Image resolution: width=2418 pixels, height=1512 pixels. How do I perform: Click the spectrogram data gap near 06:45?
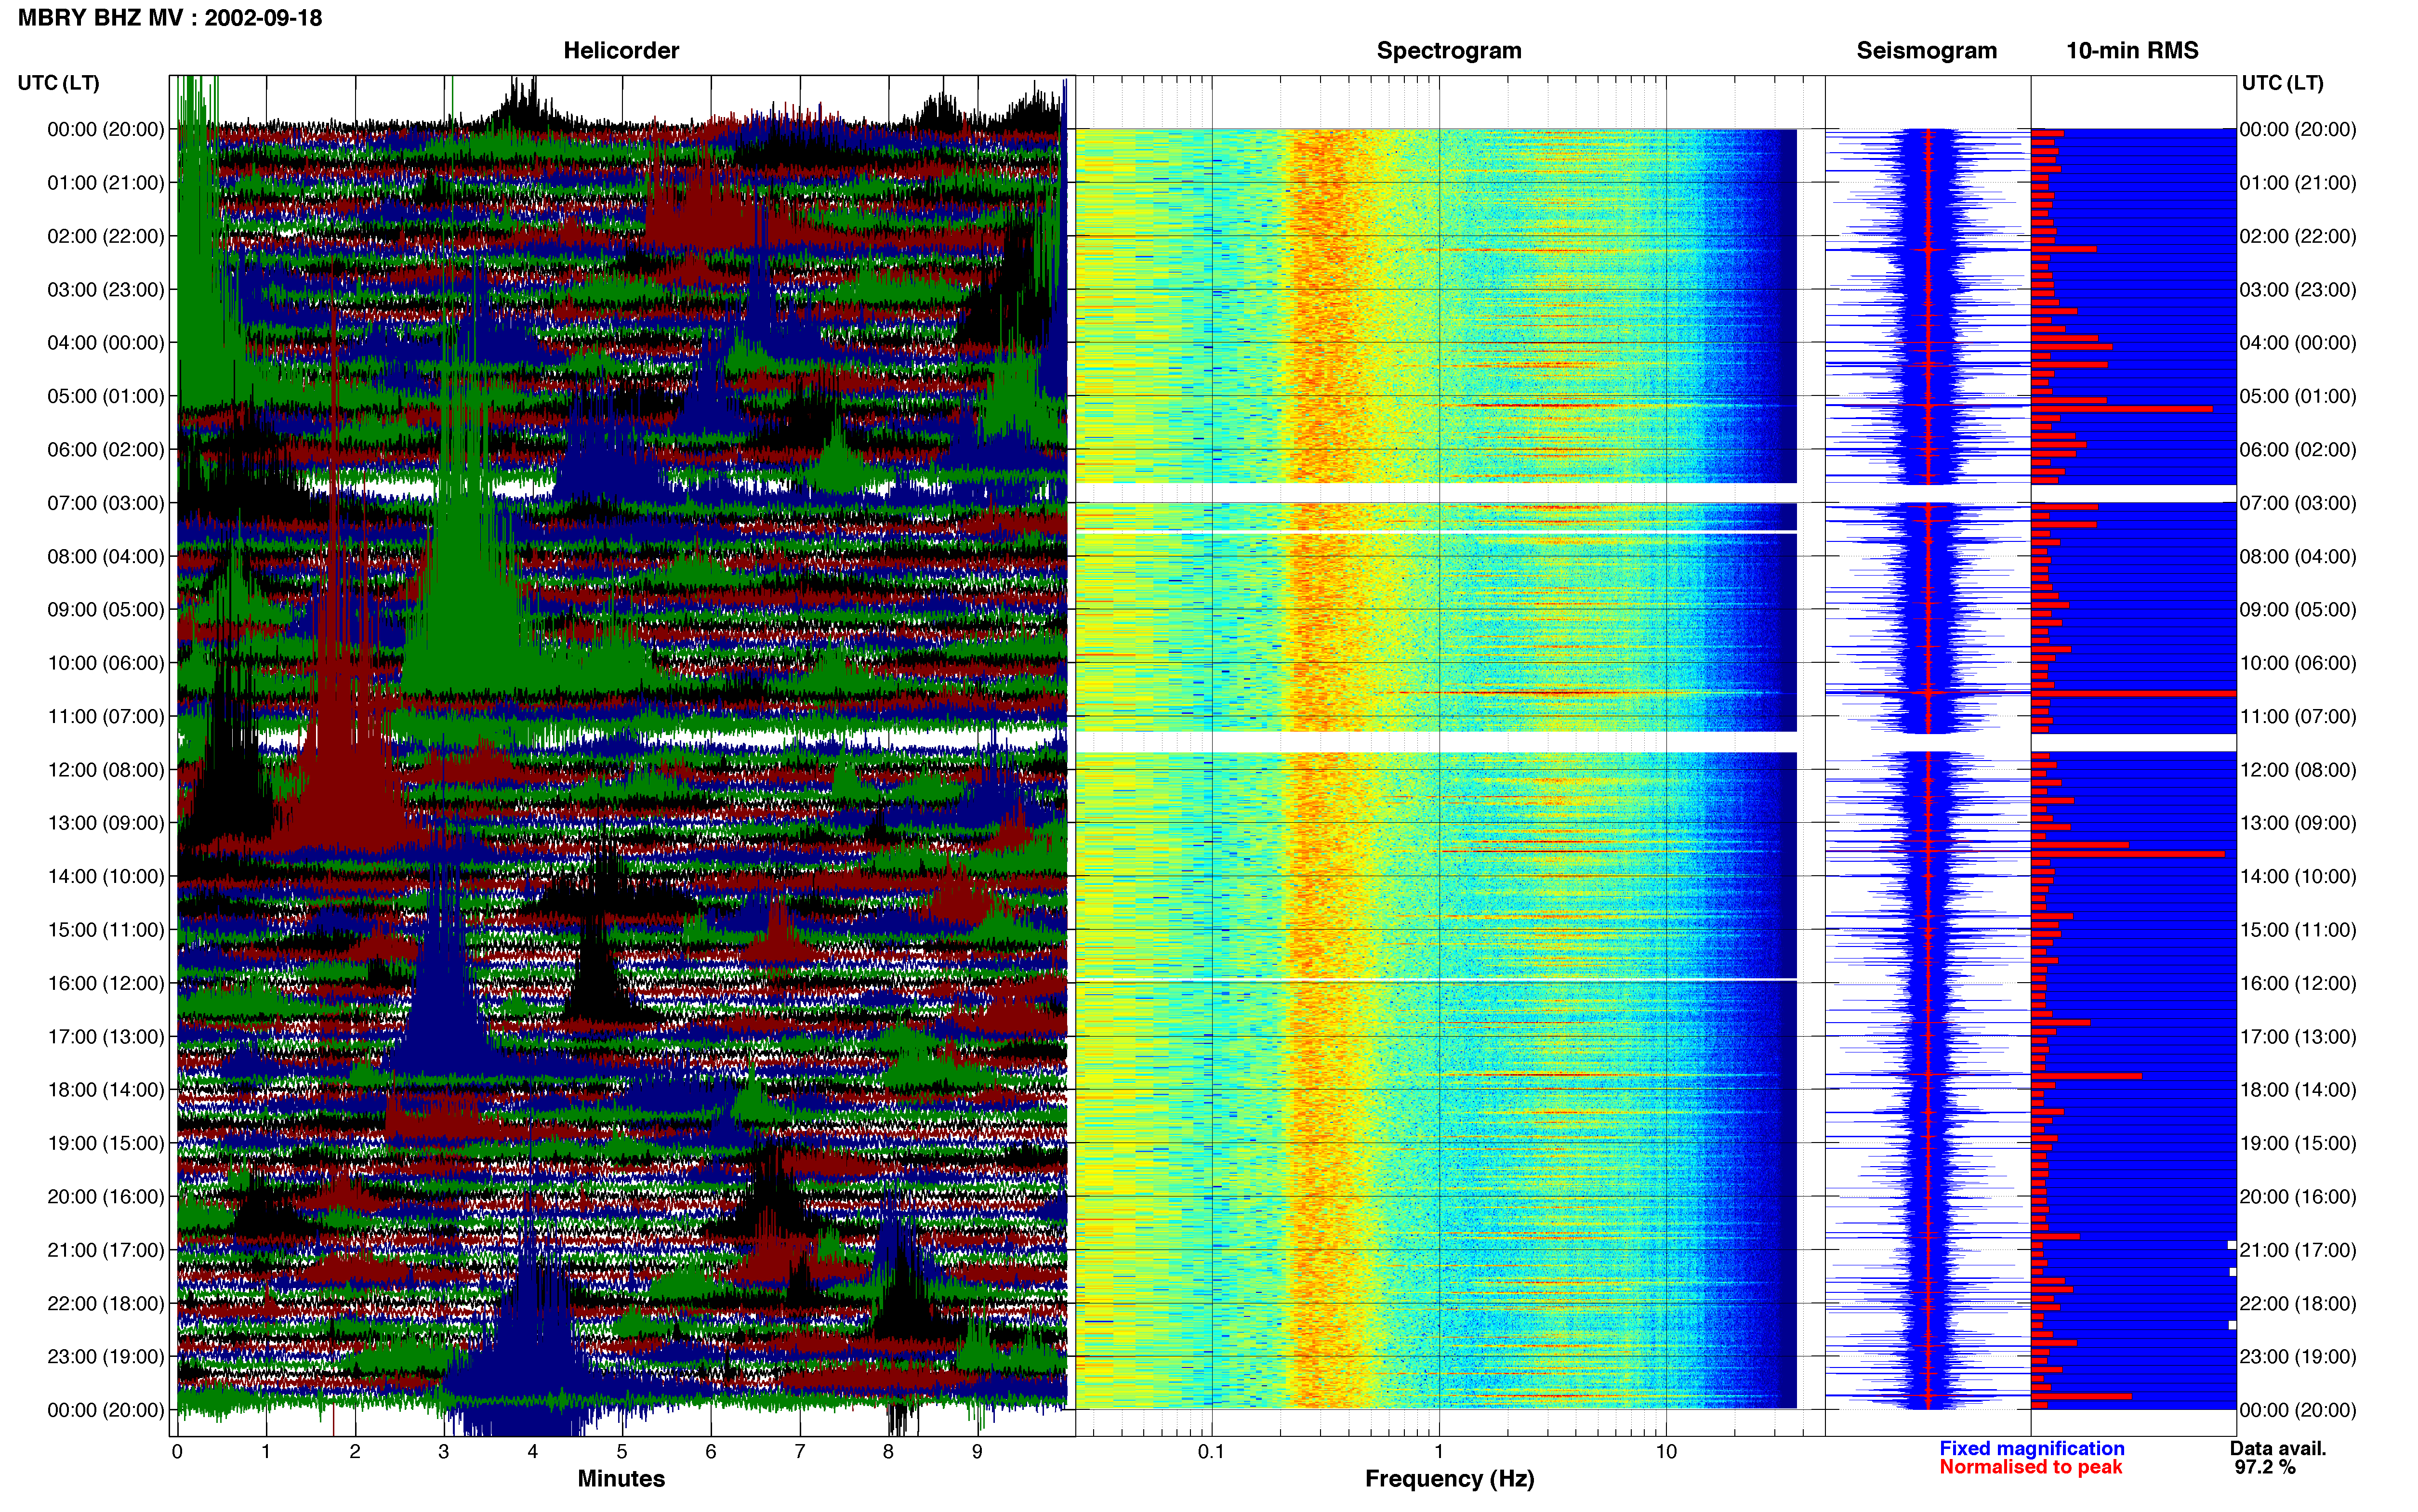(1436, 493)
